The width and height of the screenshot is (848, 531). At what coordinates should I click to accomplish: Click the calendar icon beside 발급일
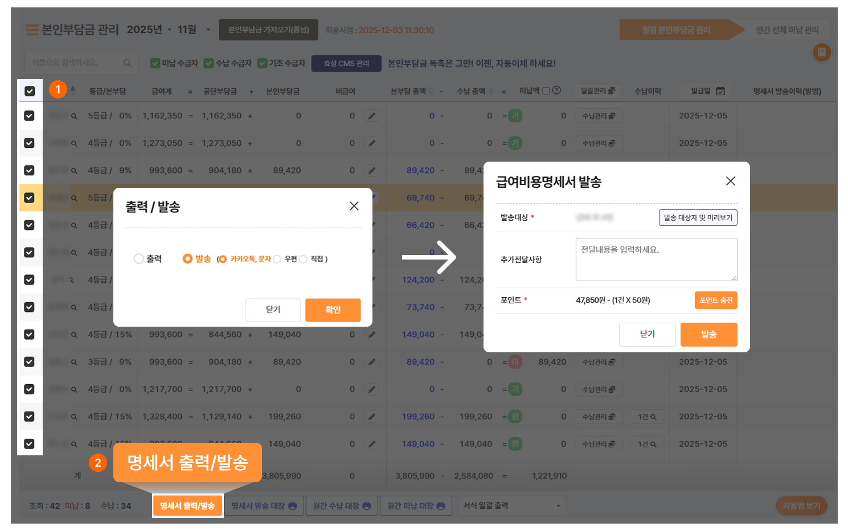720,91
